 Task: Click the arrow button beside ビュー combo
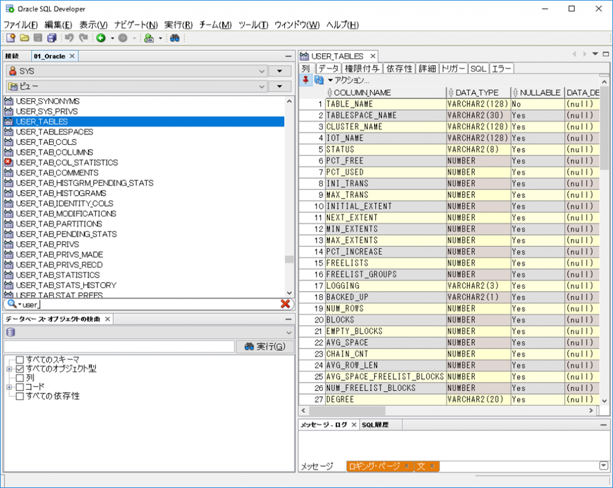(x=280, y=86)
